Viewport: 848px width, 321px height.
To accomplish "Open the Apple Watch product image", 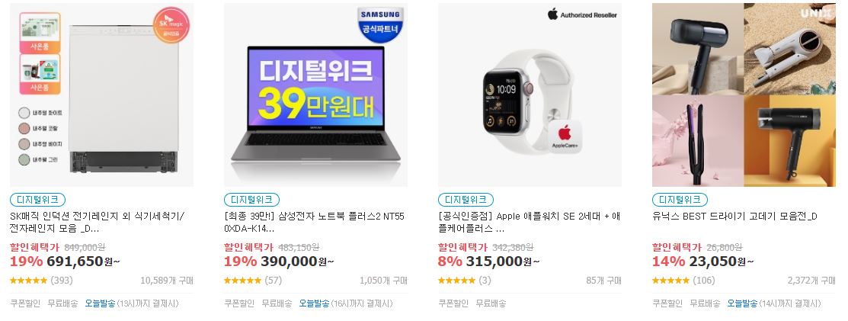I will point(530,95).
